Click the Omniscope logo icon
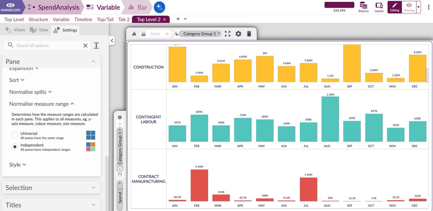Viewport: 433px width, 211px height. pos(11,7)
